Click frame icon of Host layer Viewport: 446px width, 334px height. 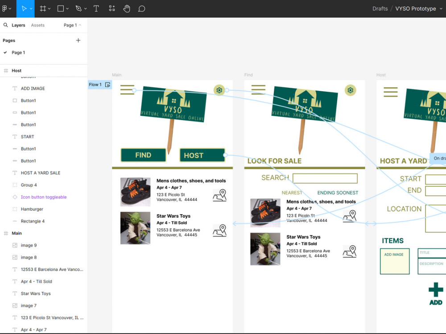[6, 70]
